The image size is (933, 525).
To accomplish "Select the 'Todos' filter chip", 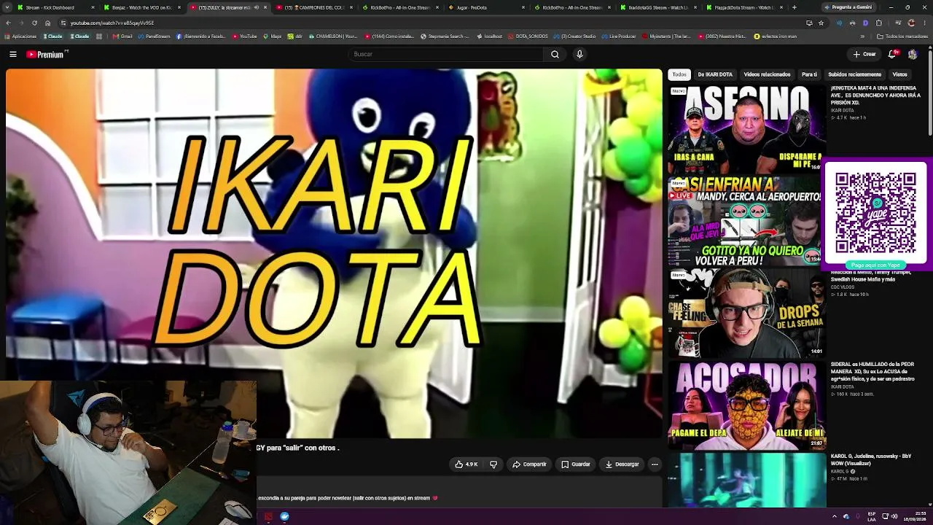I will pos(679,74).
